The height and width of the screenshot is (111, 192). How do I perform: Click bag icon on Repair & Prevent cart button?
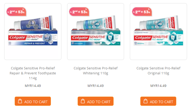20,101
